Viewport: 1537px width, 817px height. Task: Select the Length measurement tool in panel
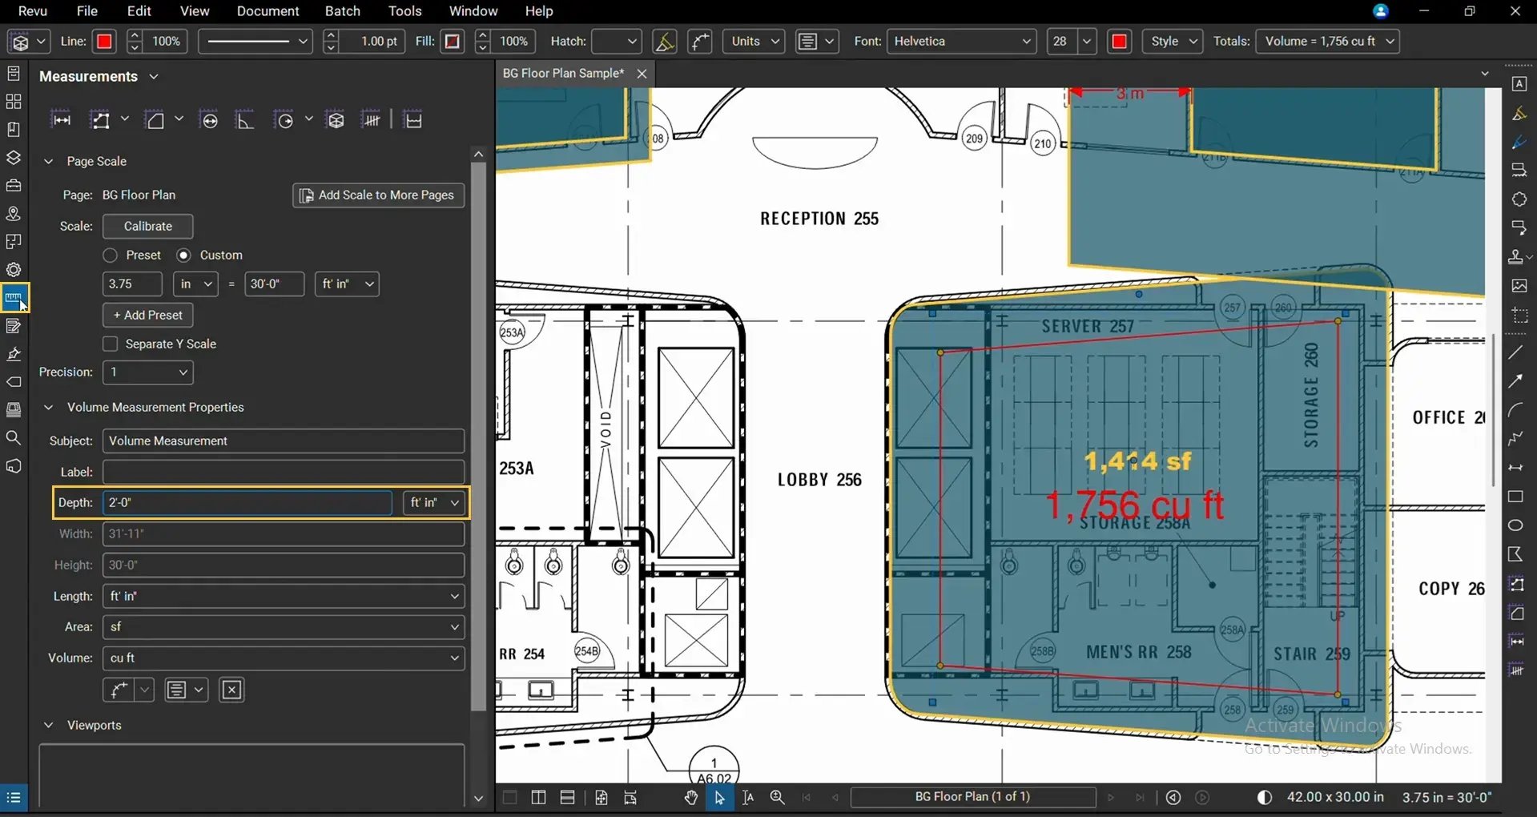[x=61, y=120]
